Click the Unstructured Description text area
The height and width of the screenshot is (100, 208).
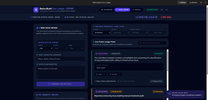pos(61,72)
